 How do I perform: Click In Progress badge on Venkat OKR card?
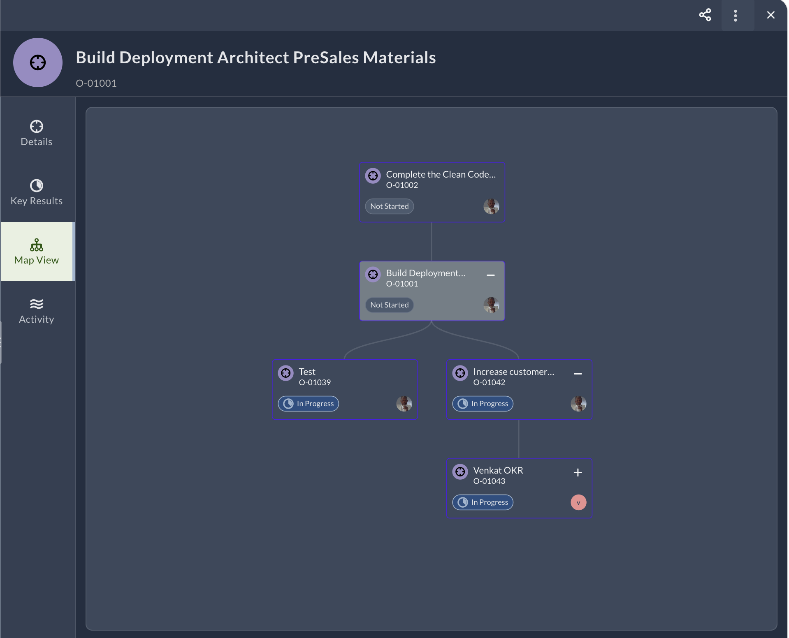(x=483, y=502)
